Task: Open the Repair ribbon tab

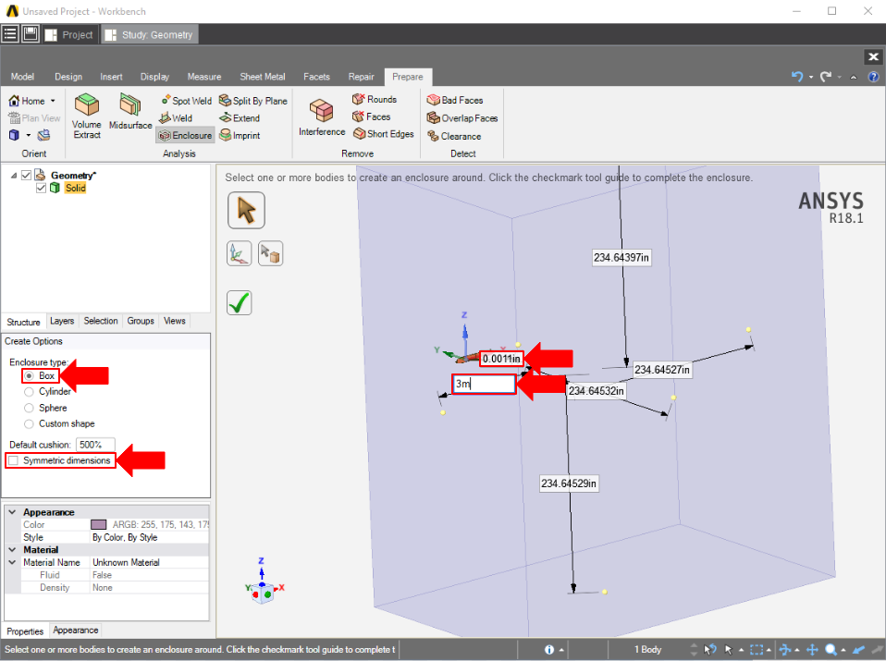Action: click(x=361, y=76)
